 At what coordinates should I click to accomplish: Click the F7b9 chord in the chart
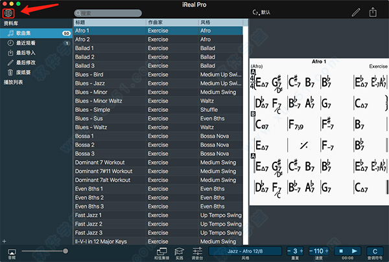click(296, 125)
